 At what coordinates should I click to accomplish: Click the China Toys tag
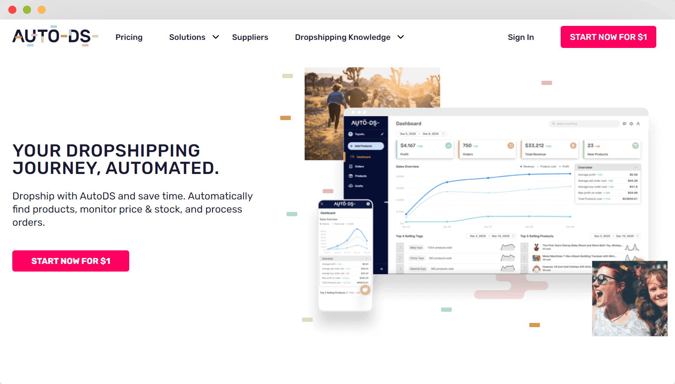tap(417, 258)
